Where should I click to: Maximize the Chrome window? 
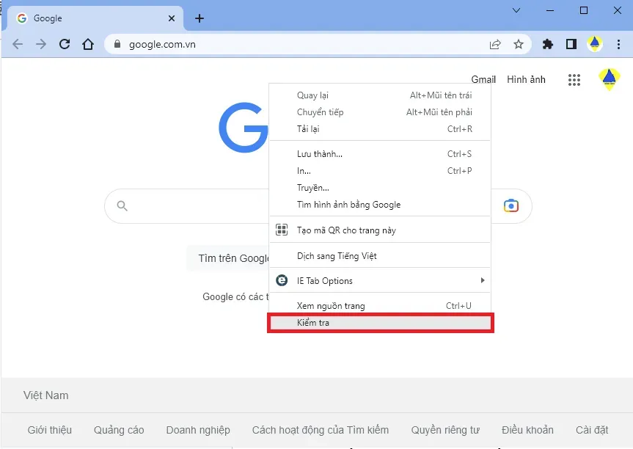pos(584,10)
